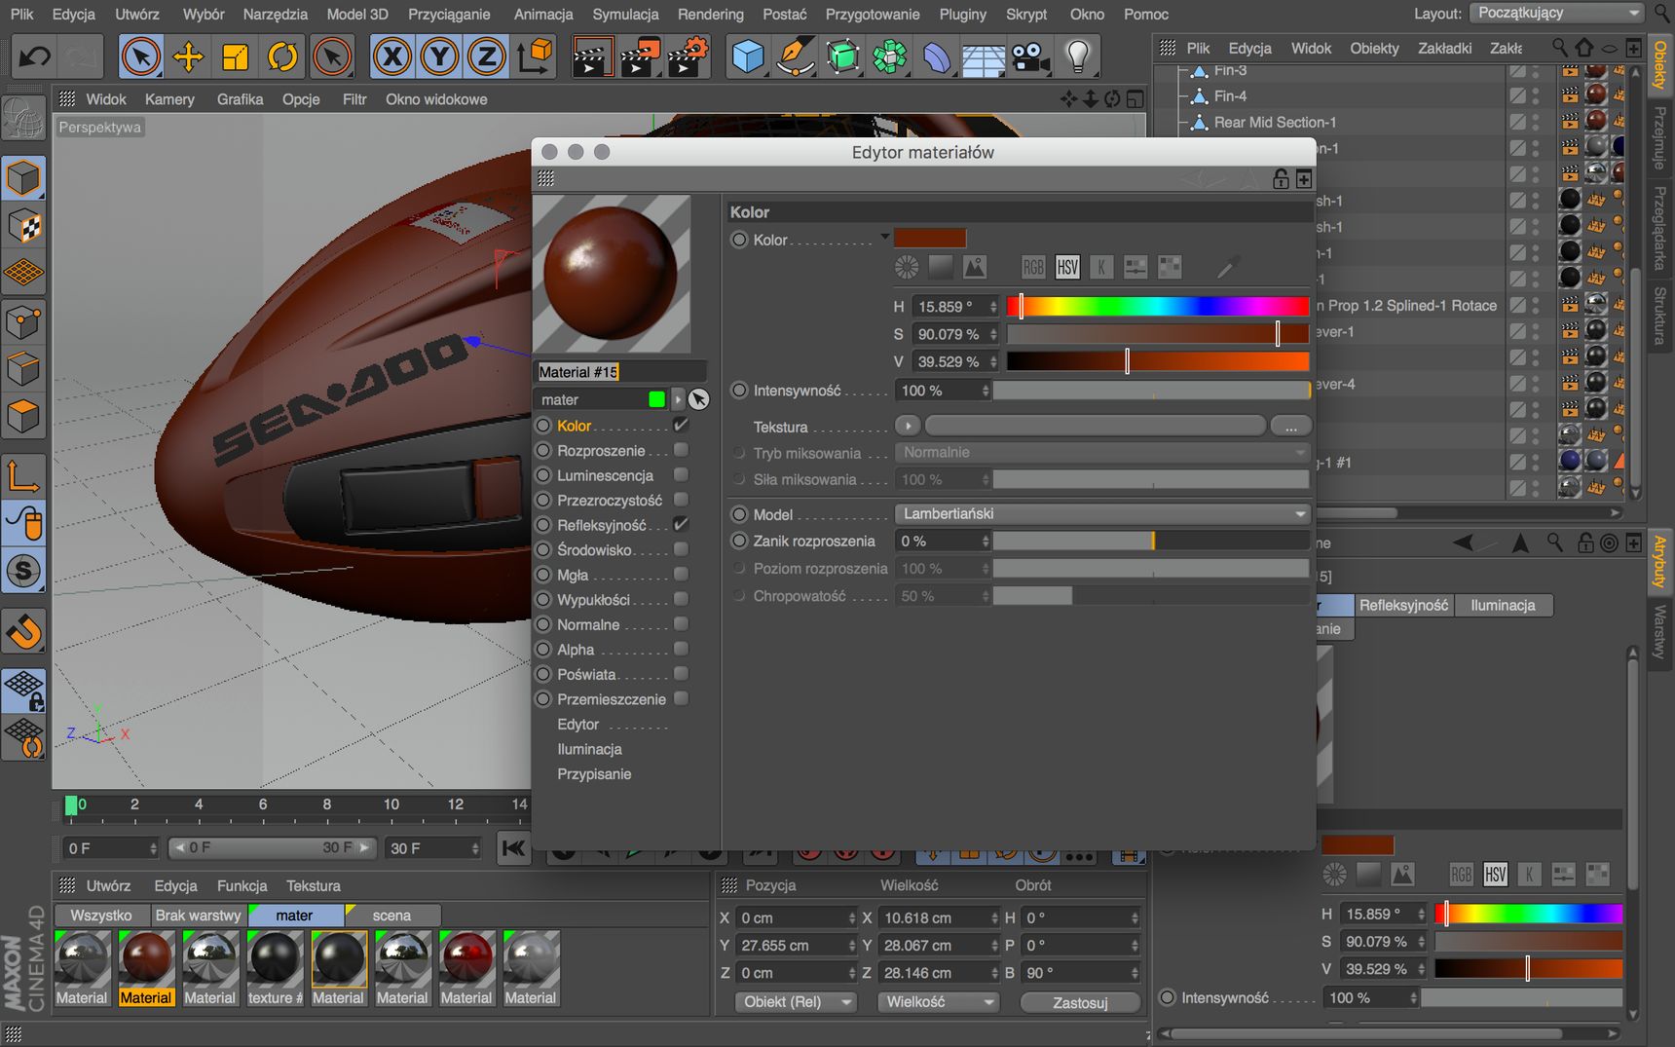Open the Model Lambertiański dropdown
Screen dimensions: 1675x1047
click(1102, 513)
